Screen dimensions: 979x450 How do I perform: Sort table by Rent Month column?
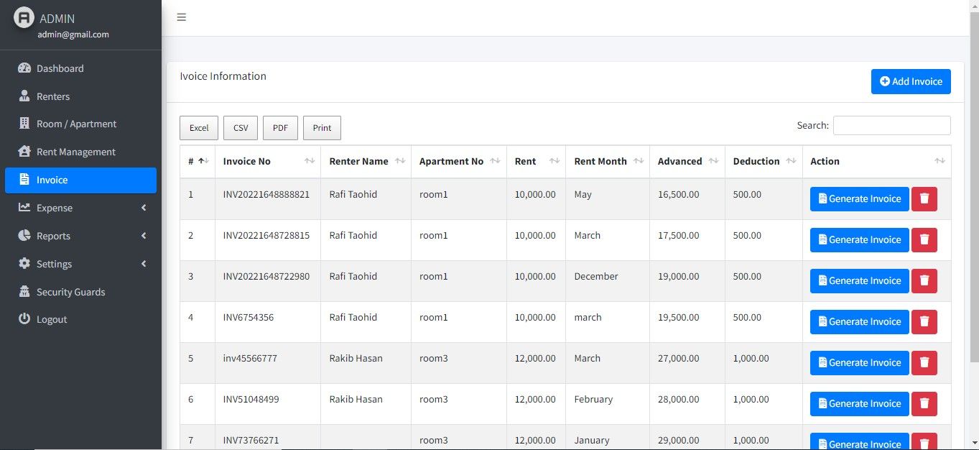[x=608, y=162]
